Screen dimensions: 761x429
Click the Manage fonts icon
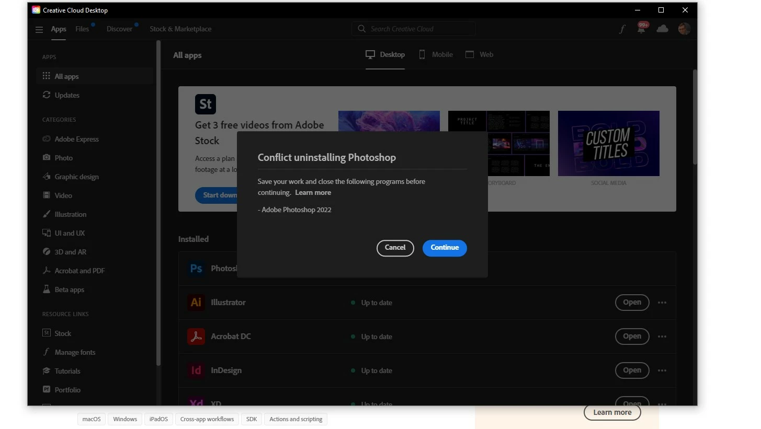46,352
